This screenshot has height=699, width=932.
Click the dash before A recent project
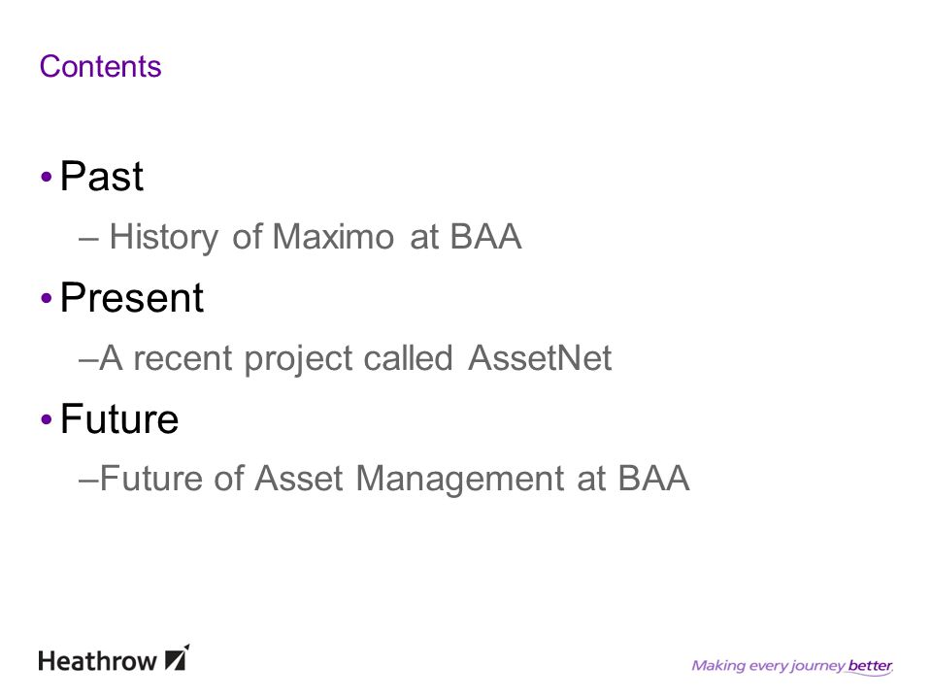coord(88,361)
